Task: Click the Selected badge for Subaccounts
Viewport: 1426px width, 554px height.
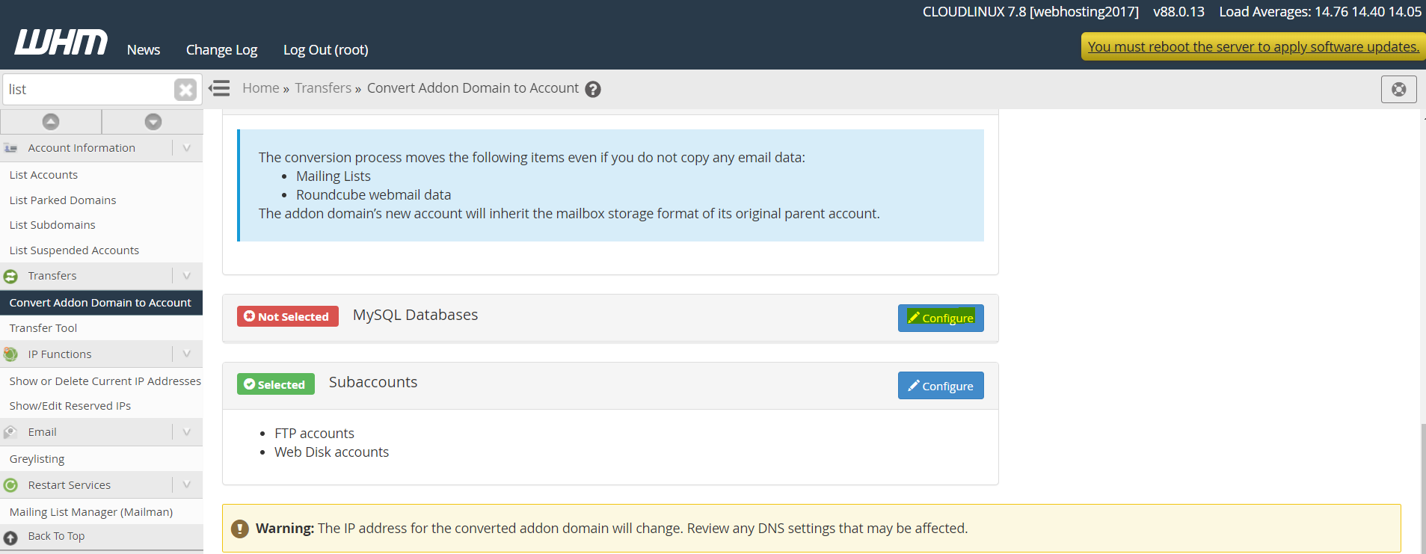Action: pos(276,384)
